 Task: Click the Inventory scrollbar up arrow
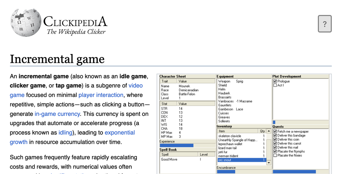[x=269, y=131]
